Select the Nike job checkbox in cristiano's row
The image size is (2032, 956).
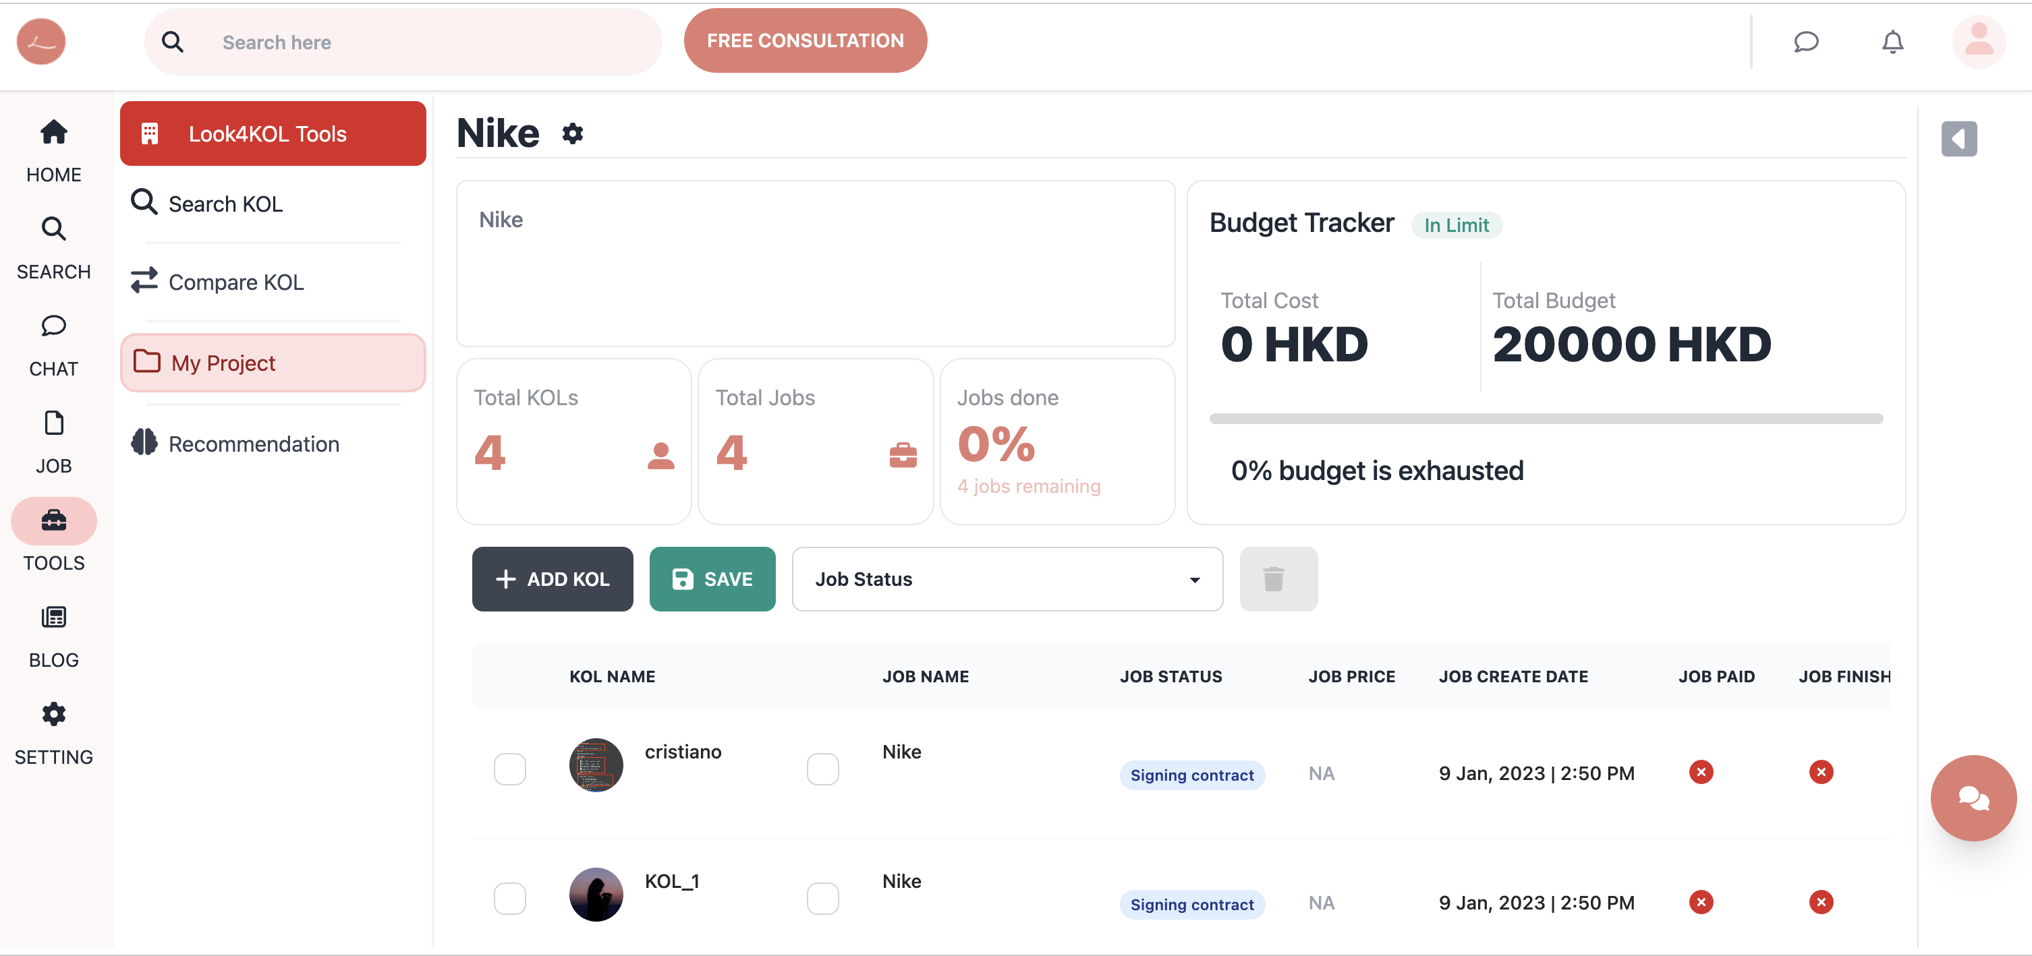(x=823, y=769)
